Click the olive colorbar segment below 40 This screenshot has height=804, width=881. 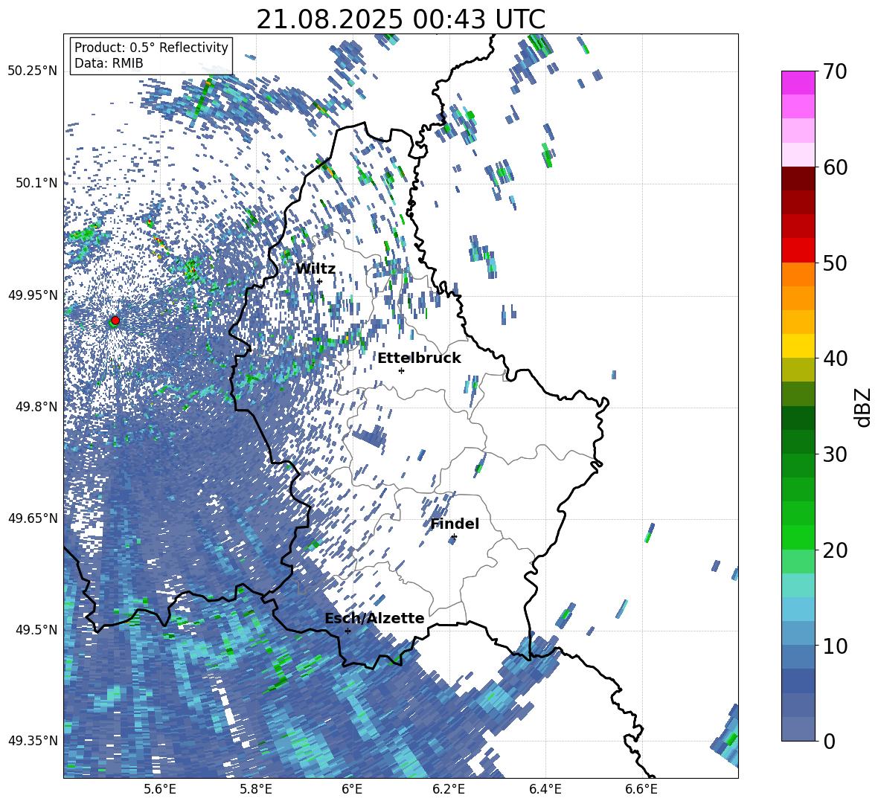[x=798, y=370]
